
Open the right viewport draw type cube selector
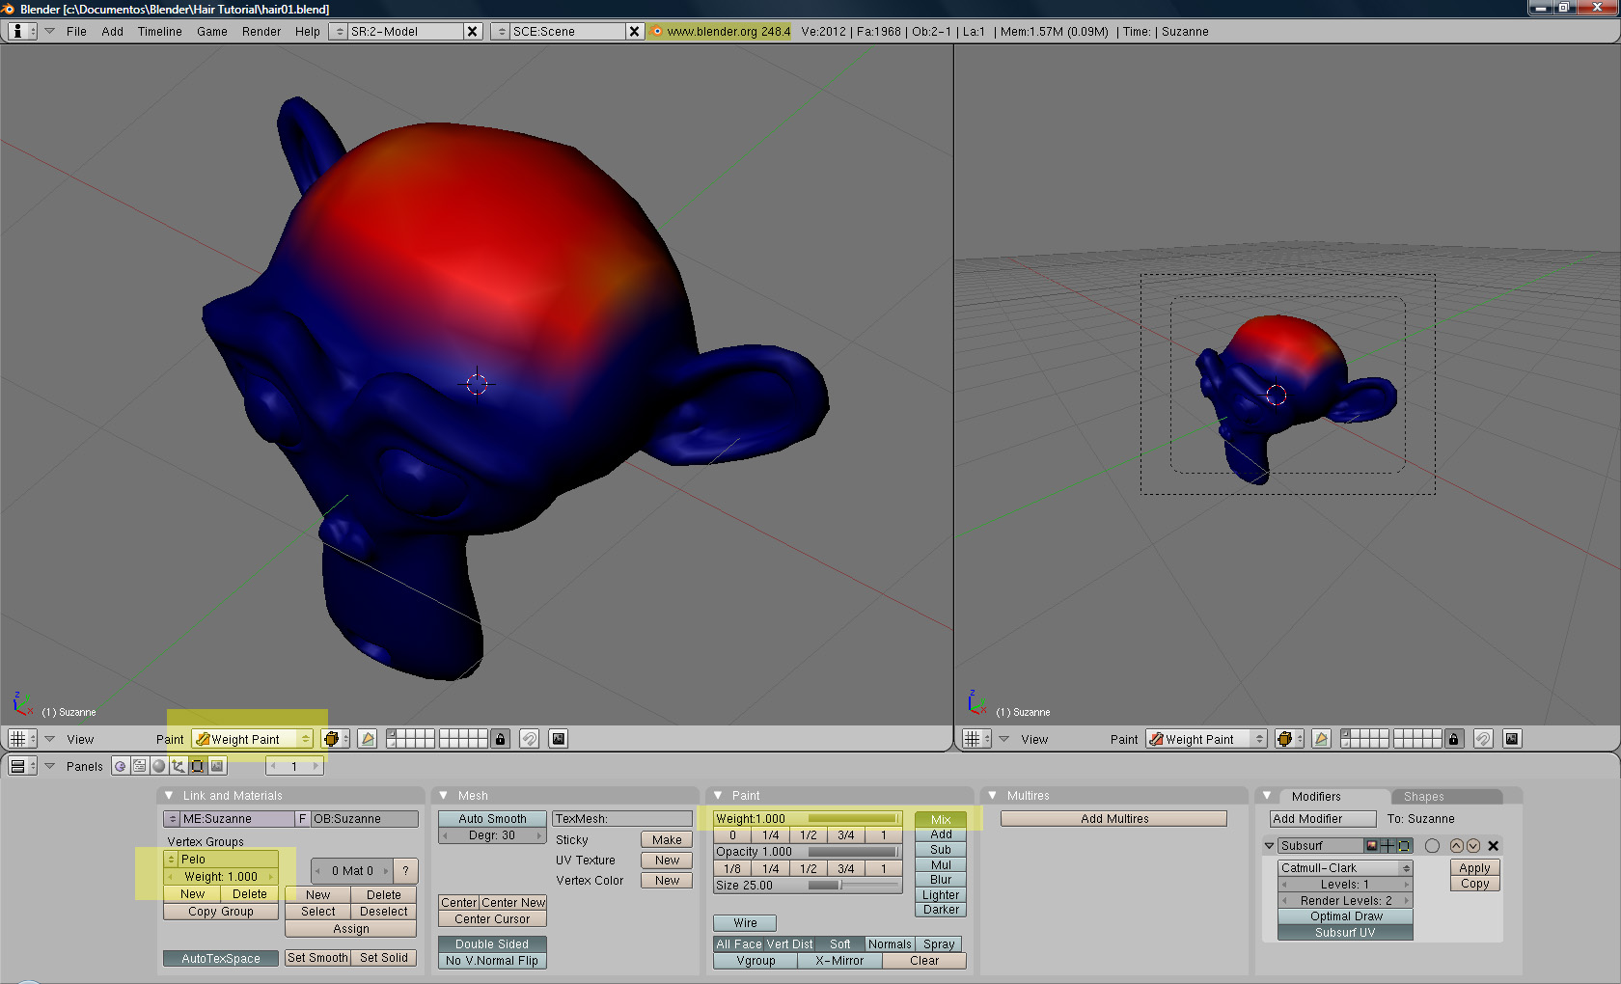tap(1289, 739)
